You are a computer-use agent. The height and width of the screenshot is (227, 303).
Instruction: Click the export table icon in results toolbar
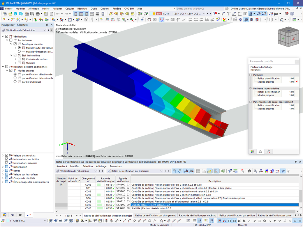click(223, 171)
